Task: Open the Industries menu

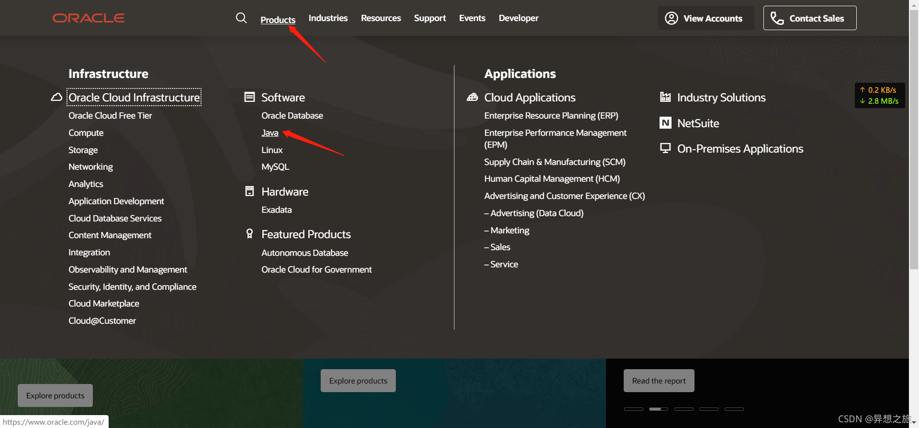Action: pyautogui.click(x=328, y=18)
